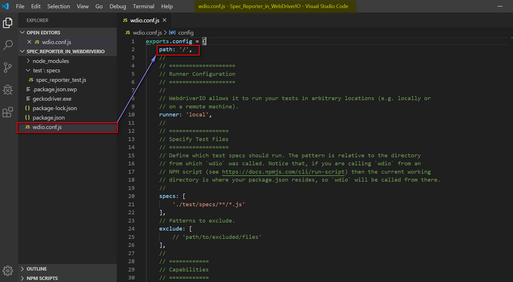This screenshot has height=282, width=513.
Task: Expand the Outline section
Action: [x=22, y=269]
